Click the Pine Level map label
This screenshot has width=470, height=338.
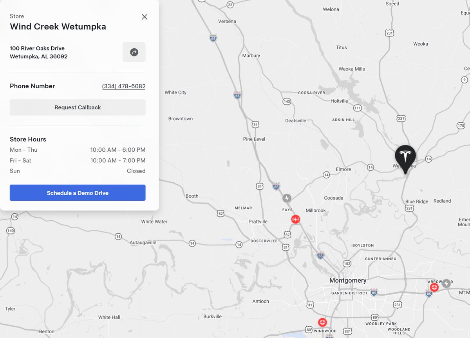[254, 139]
